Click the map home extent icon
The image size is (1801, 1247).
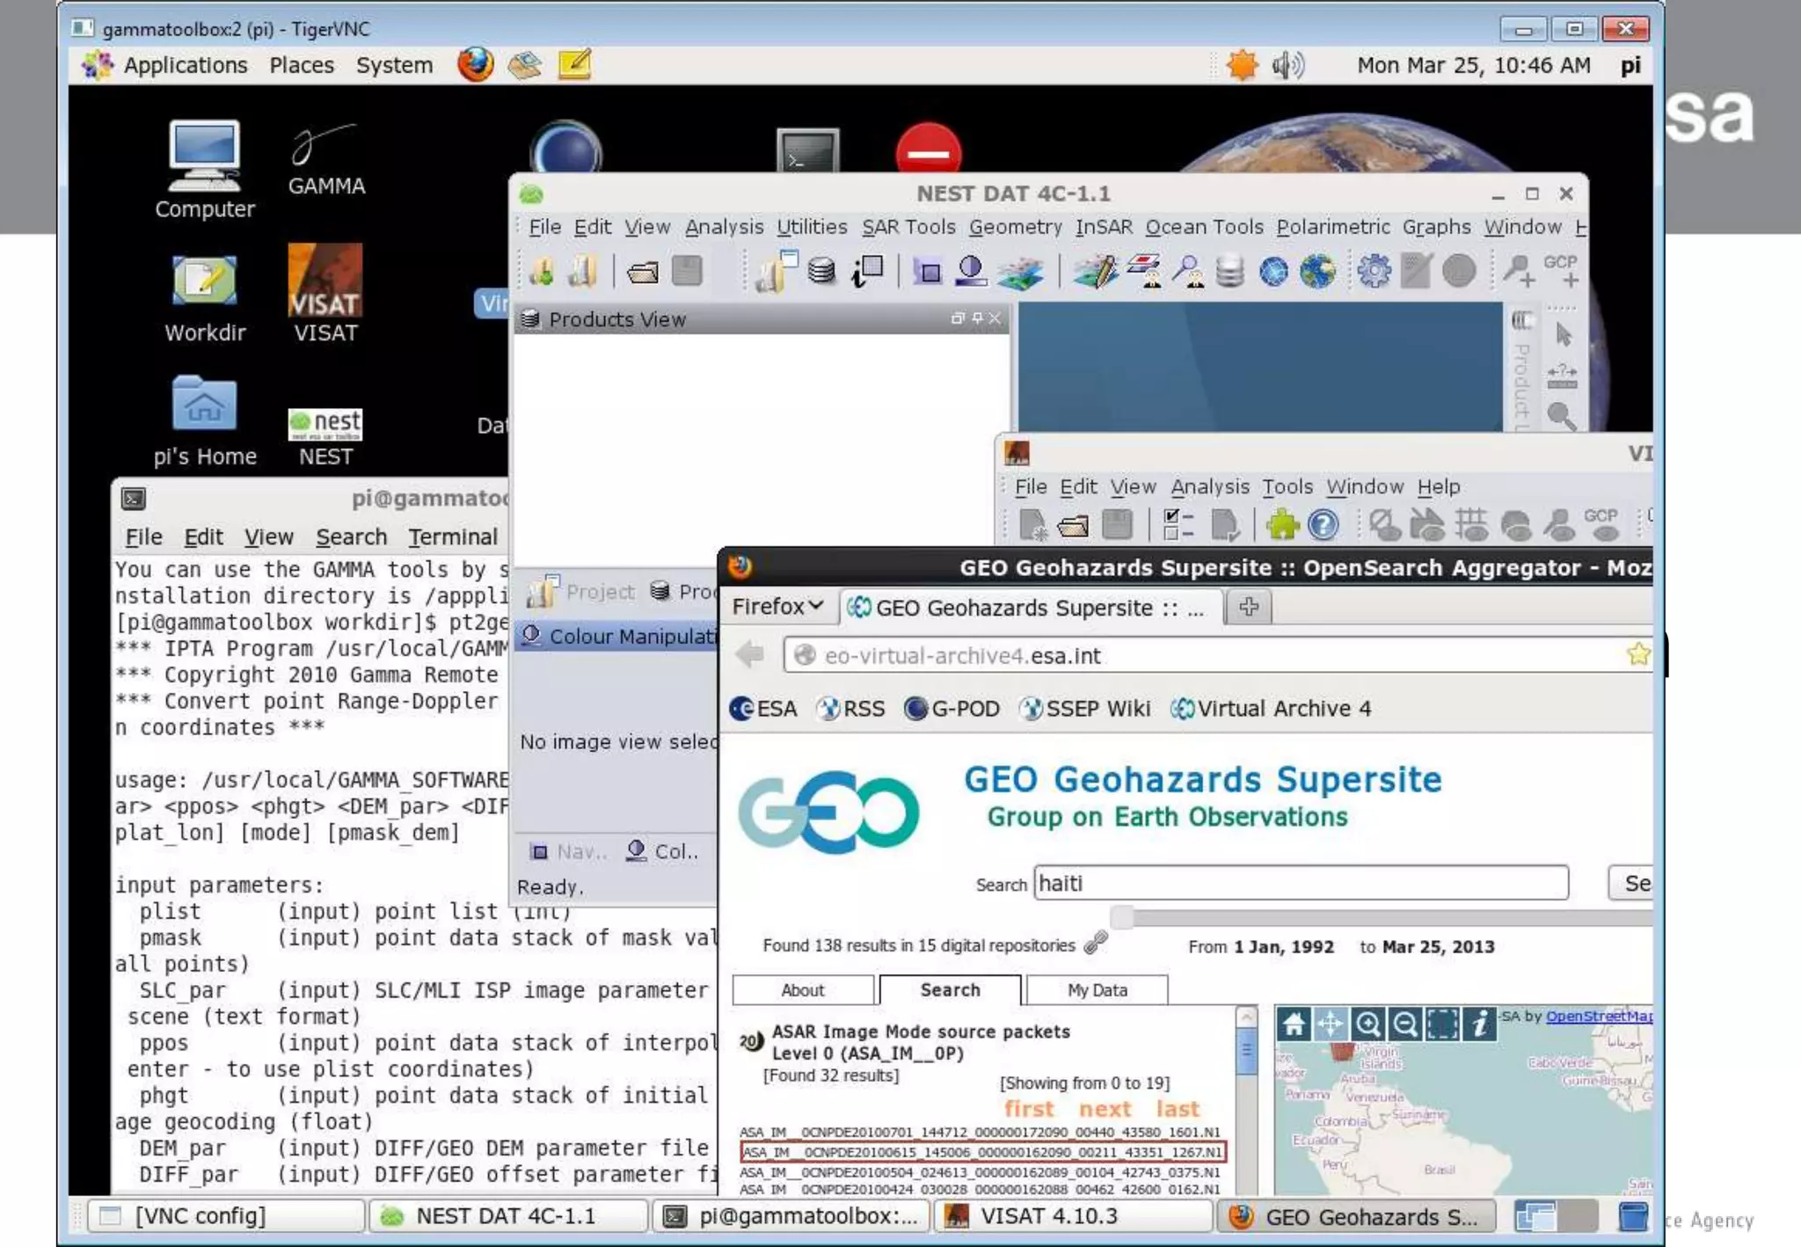coord(1294,1024)
